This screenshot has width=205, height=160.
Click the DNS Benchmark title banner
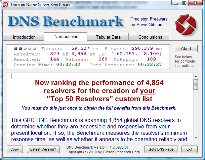coord(66,22)
